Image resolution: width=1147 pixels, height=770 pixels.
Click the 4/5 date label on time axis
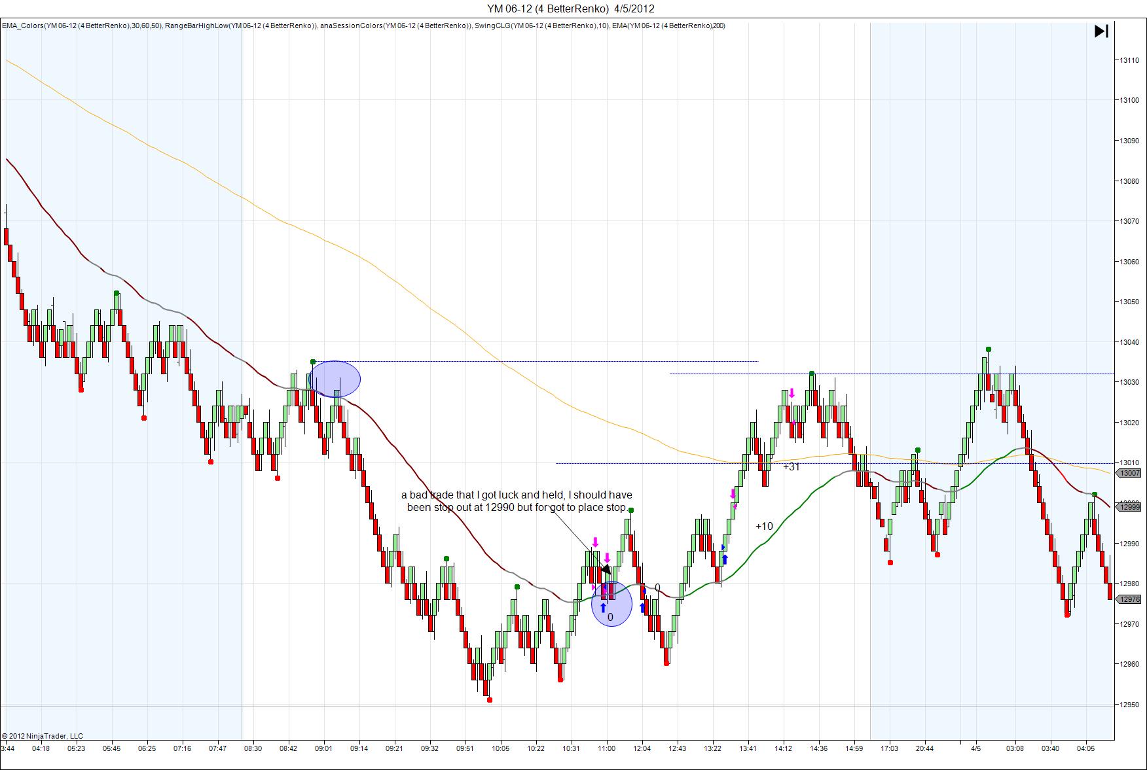976,748
